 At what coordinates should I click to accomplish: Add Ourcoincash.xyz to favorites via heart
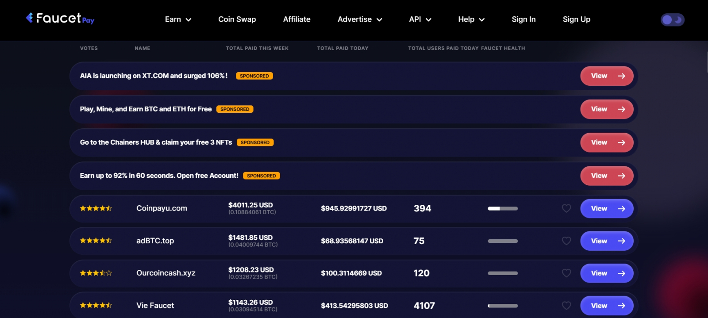(566, 273)
